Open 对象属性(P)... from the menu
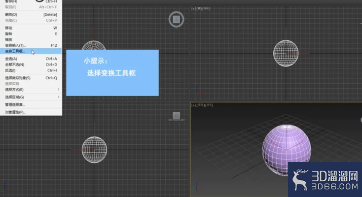Screen dimensions: 362x197 [31, 112]
